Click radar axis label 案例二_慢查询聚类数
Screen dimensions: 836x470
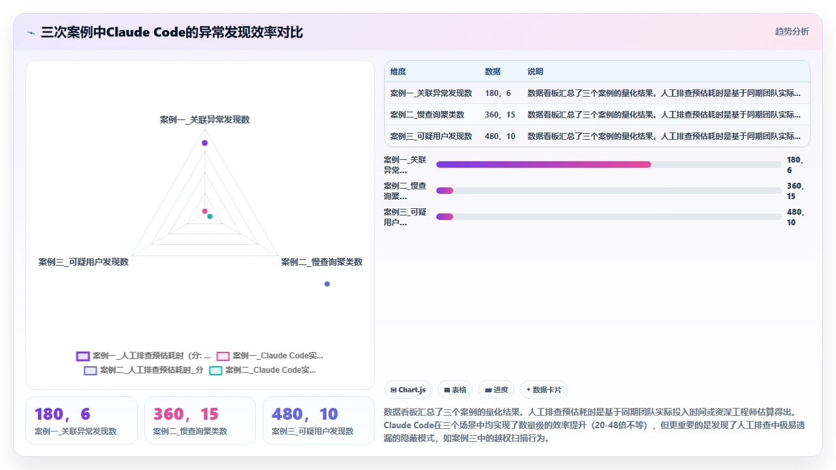coord(322,262)
